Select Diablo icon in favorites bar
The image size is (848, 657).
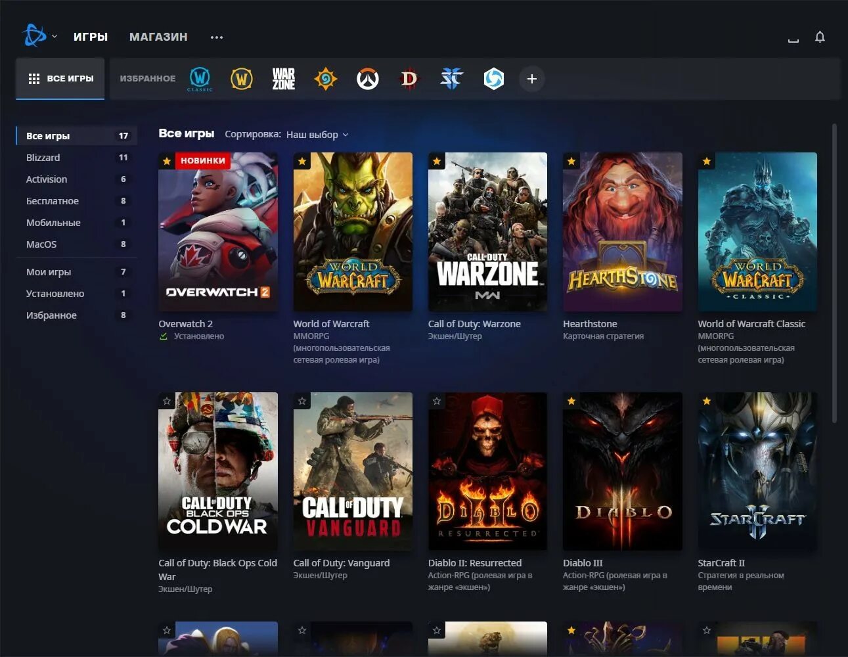(x=409, y=79)
